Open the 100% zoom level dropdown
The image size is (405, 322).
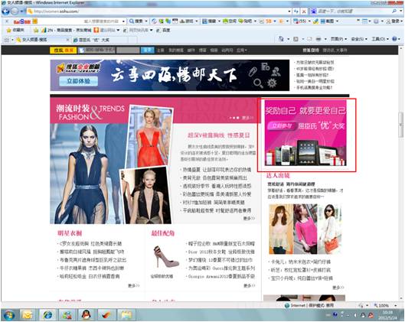[x=384, y=305]
